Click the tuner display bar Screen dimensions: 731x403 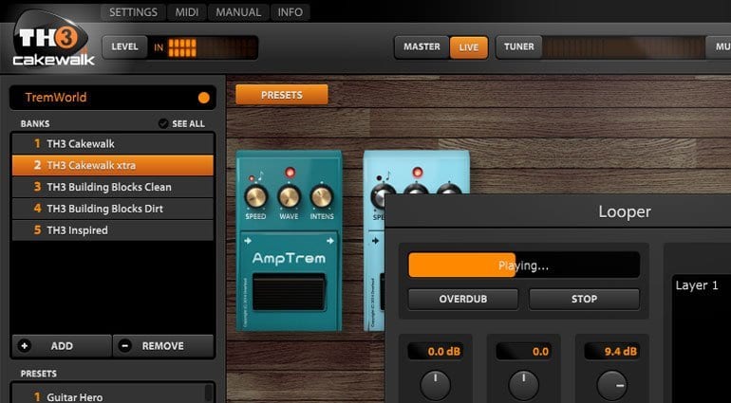pos(624,47)
